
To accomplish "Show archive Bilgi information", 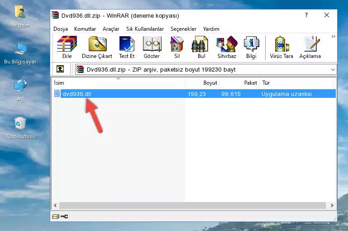I will pos(251,47).
